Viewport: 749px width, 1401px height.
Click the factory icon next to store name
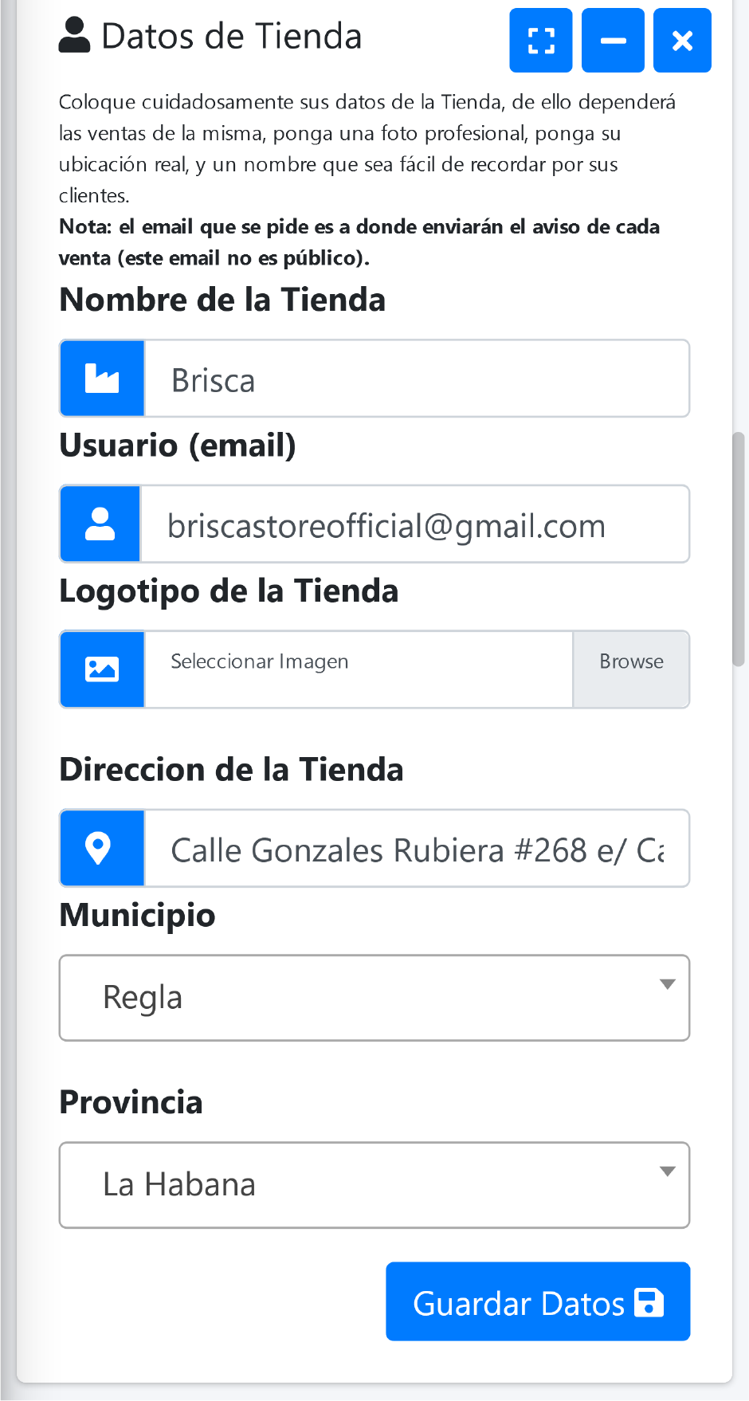pos(102,379)
